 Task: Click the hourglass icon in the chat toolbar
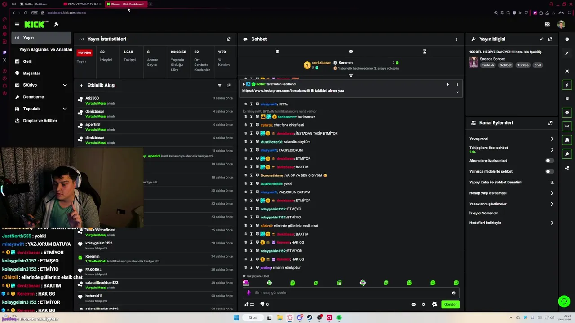click(x=425, y=52)
